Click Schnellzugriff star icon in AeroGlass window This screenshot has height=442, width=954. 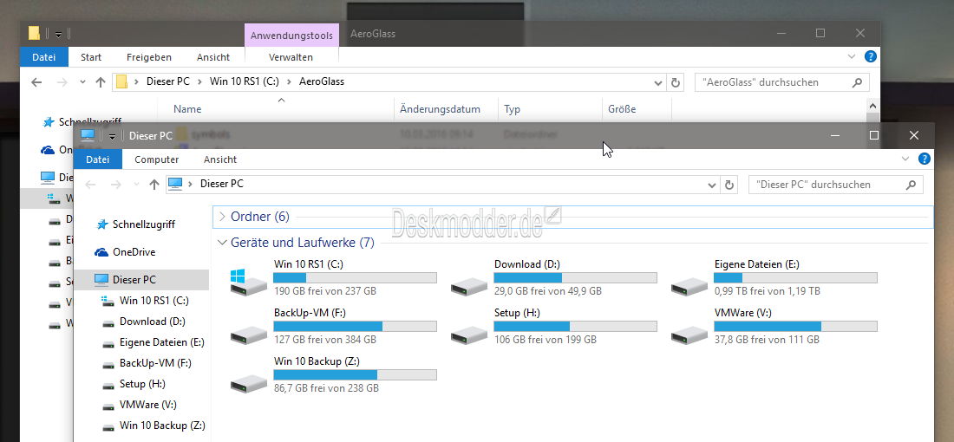pos(49,122)
